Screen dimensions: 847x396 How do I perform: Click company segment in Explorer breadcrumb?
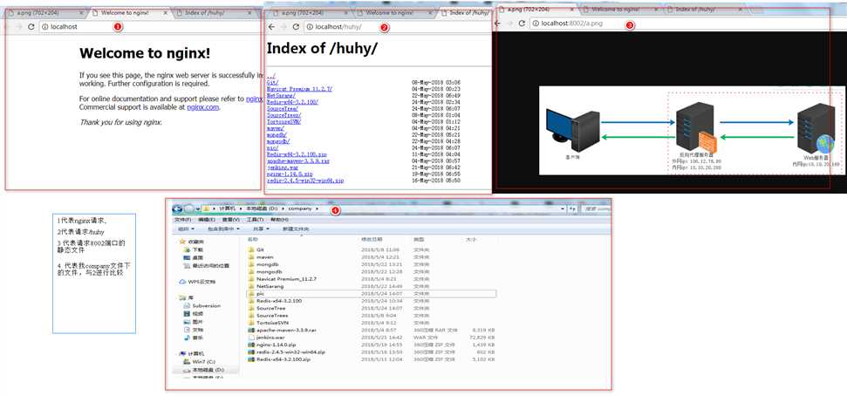click(x=300, y=208)
